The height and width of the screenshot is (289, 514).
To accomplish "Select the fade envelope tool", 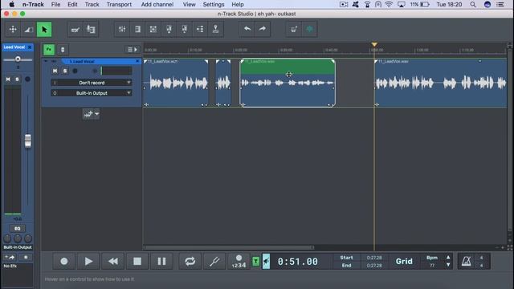I will point(29,30).
